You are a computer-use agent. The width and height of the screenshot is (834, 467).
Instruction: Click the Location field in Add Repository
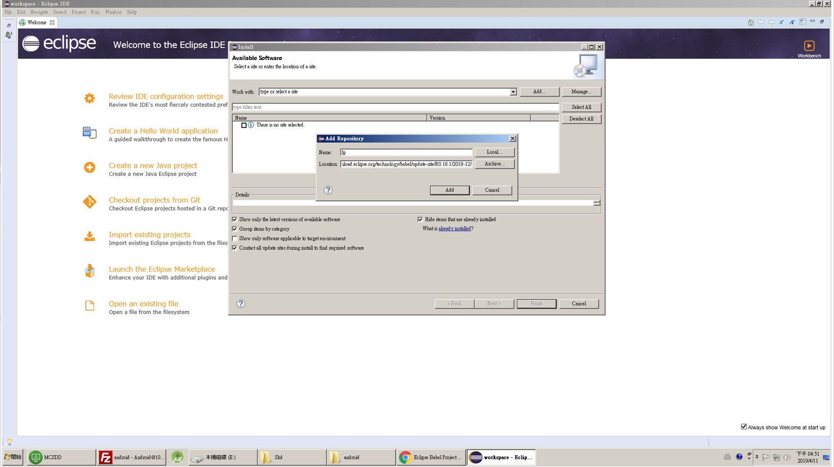point(406,164)
